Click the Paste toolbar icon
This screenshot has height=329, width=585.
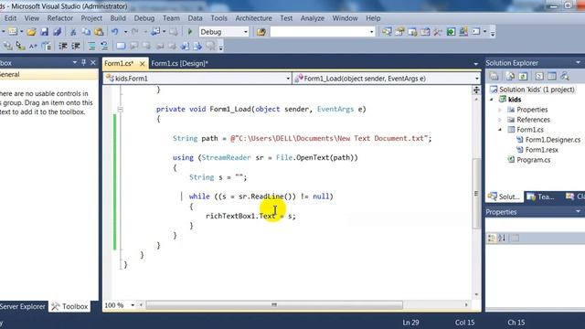(x=99, y=32)
